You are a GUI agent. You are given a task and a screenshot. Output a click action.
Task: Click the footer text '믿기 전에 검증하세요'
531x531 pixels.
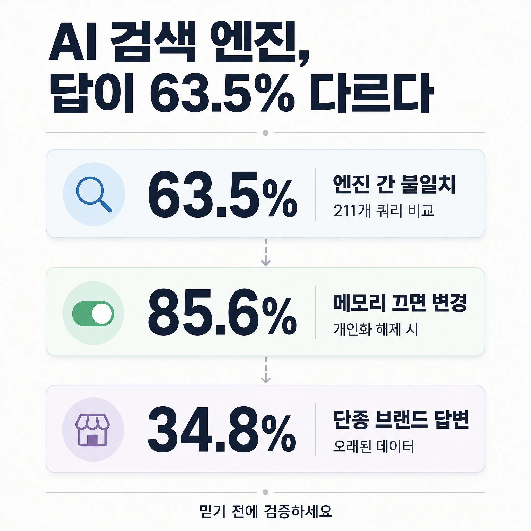click(266, 511)
